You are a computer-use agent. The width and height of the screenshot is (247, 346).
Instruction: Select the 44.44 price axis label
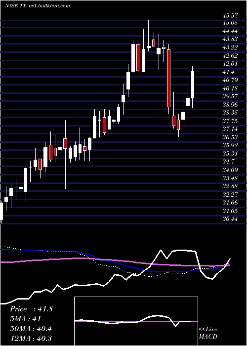pos(230,31)
